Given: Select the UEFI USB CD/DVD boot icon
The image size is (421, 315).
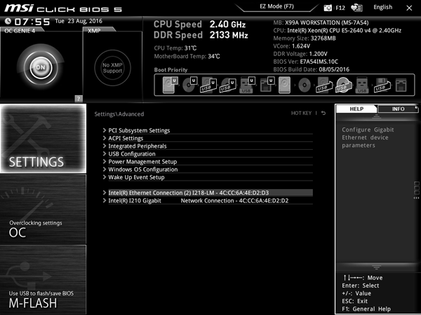Looking at the screenshot, I should (228, 85).
